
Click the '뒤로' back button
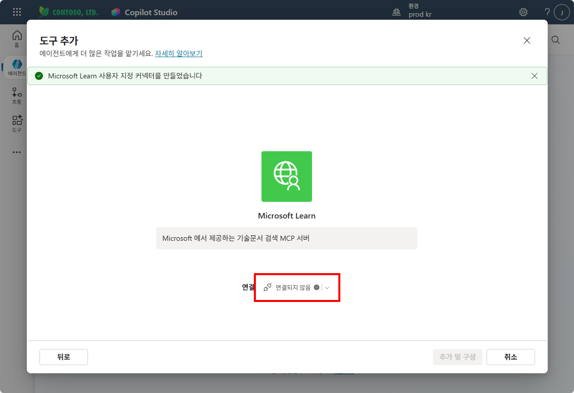64,357
